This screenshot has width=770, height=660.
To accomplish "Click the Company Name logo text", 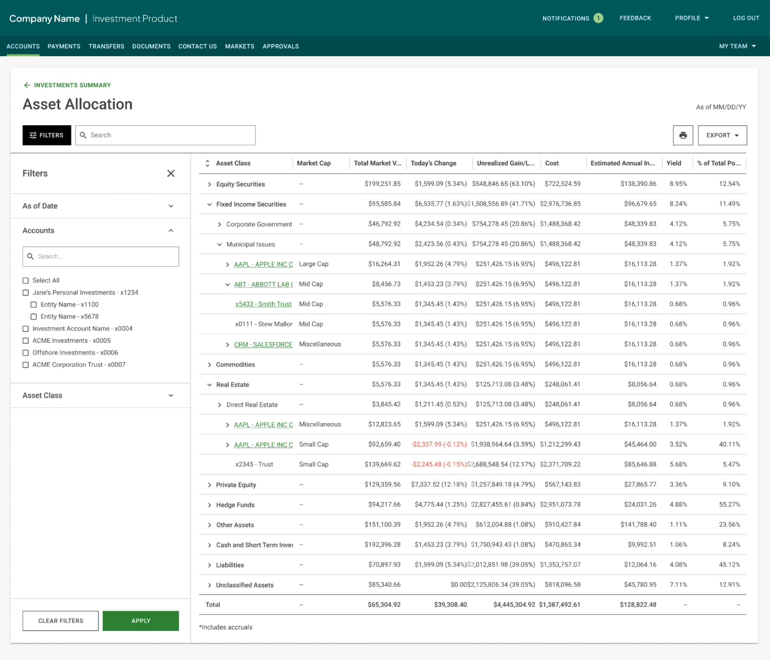I will pos(44,19).
